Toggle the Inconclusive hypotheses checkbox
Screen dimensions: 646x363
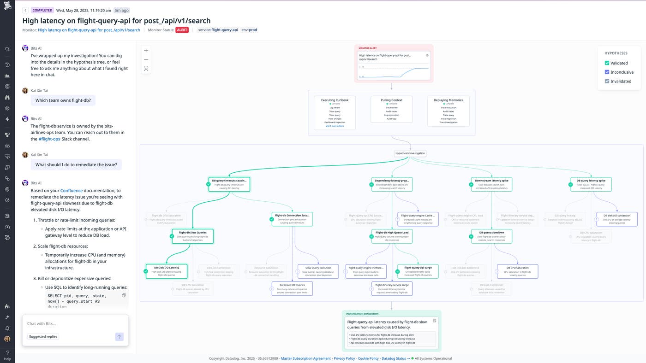(x=607, y=72)
